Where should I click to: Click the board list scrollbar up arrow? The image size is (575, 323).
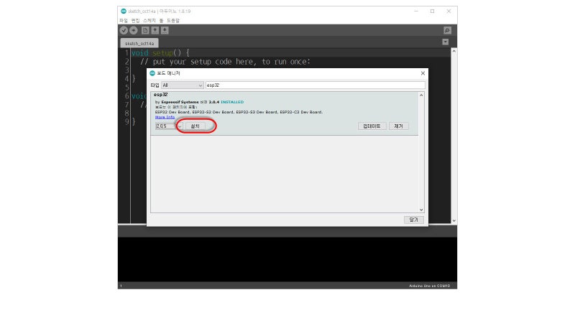421,95
